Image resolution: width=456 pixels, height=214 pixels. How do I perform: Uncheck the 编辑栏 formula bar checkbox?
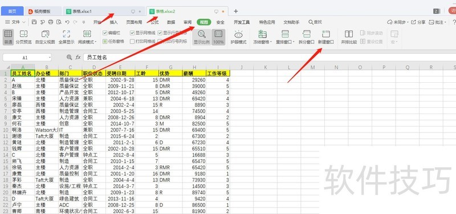click(105, 33)
